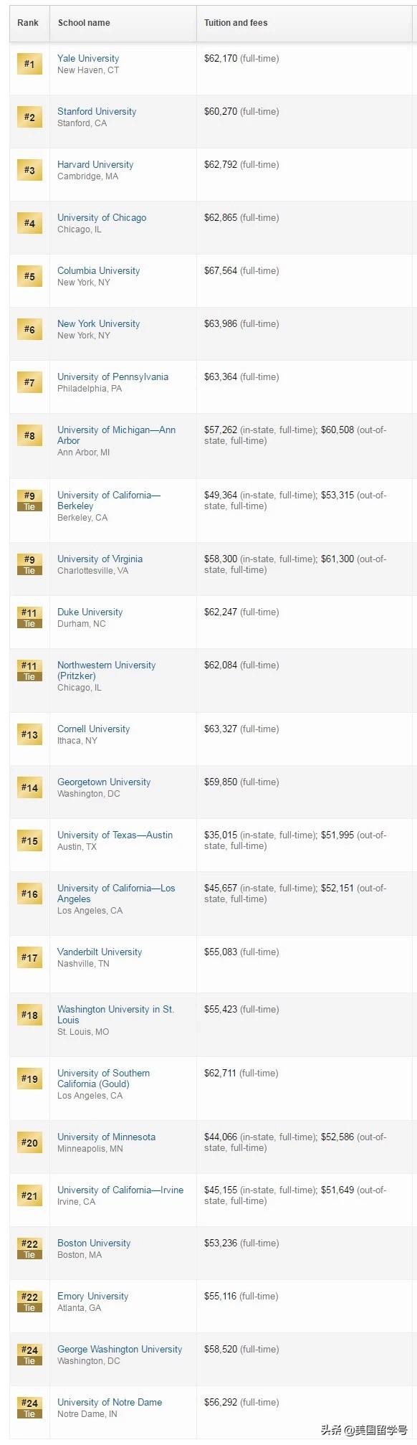Click the #15 rank badge
Image resolution: width=417 pixels, height=1445 pixels.
tap(29, 840)
